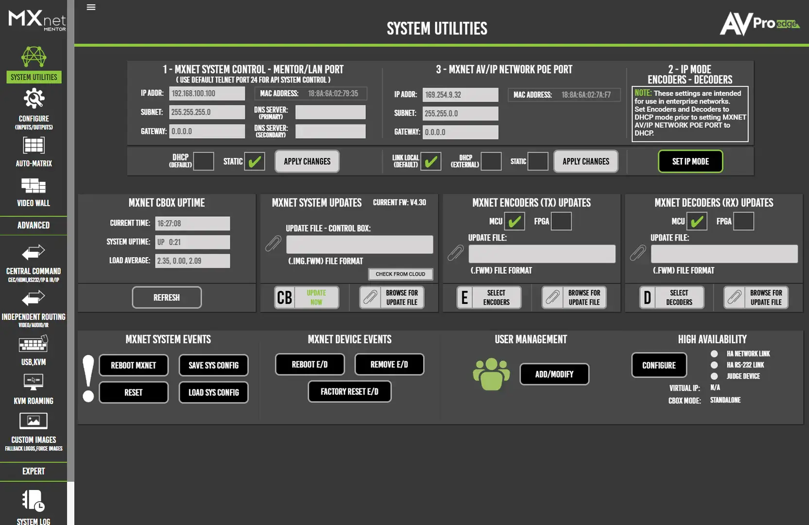Viewport: 809px width, 525px height.
Task: Open Auto-Matrix grid icon
Action: pyautogui.click(x=34, y=145)
